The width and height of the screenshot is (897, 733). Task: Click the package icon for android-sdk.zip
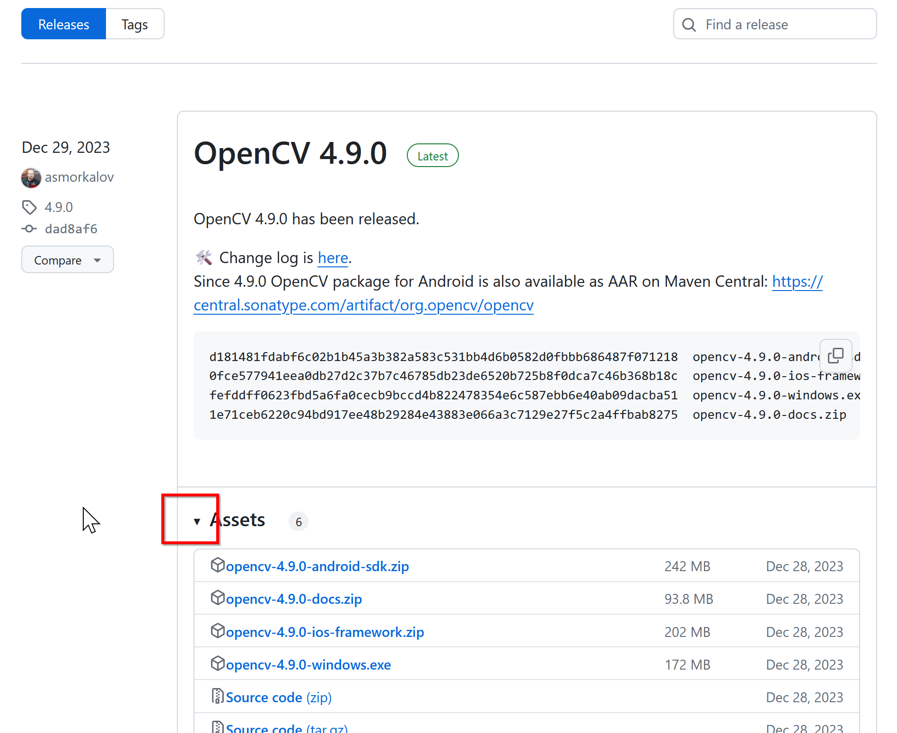(x=218, y=565)
